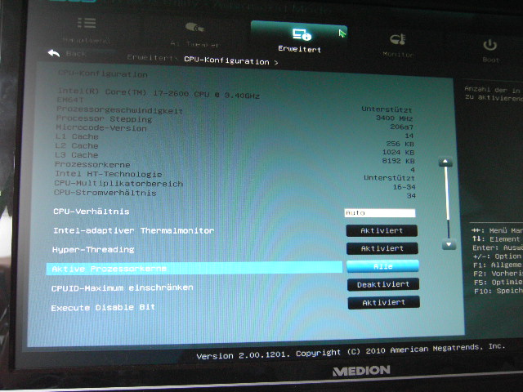Click the 3400 MHz value
523x392 pixels.
(x=394, y=118)
